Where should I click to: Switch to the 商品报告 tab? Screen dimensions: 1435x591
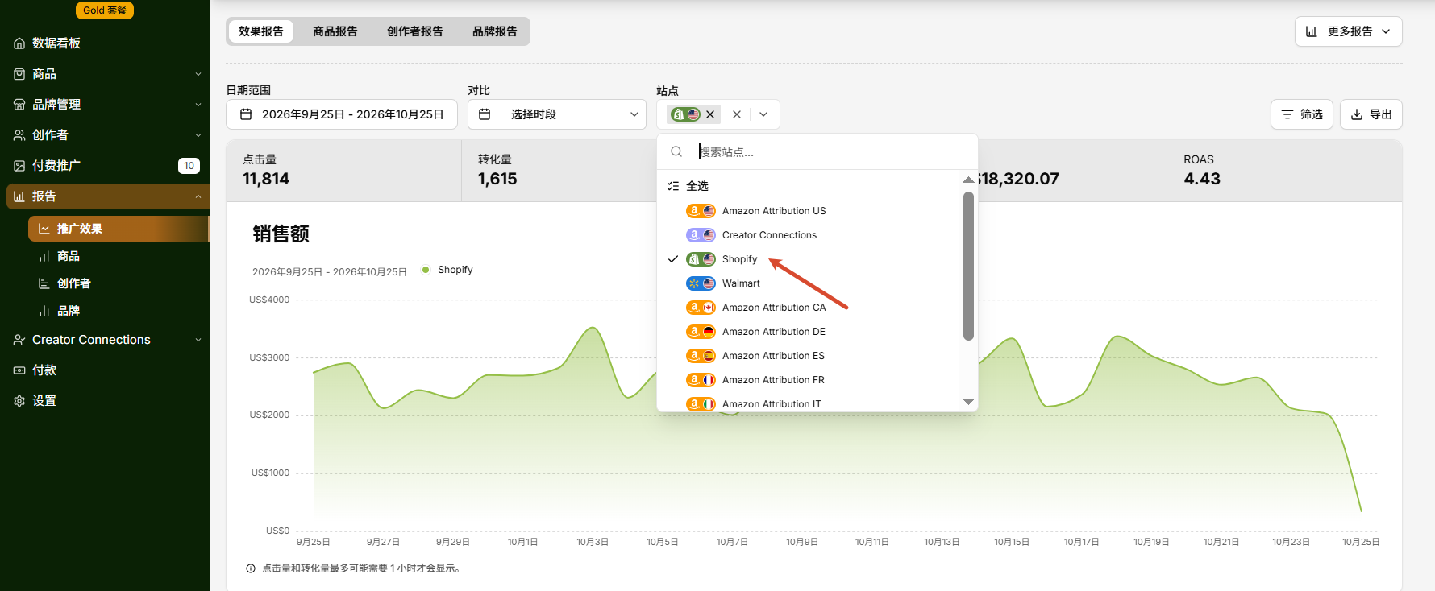point(335,31)
